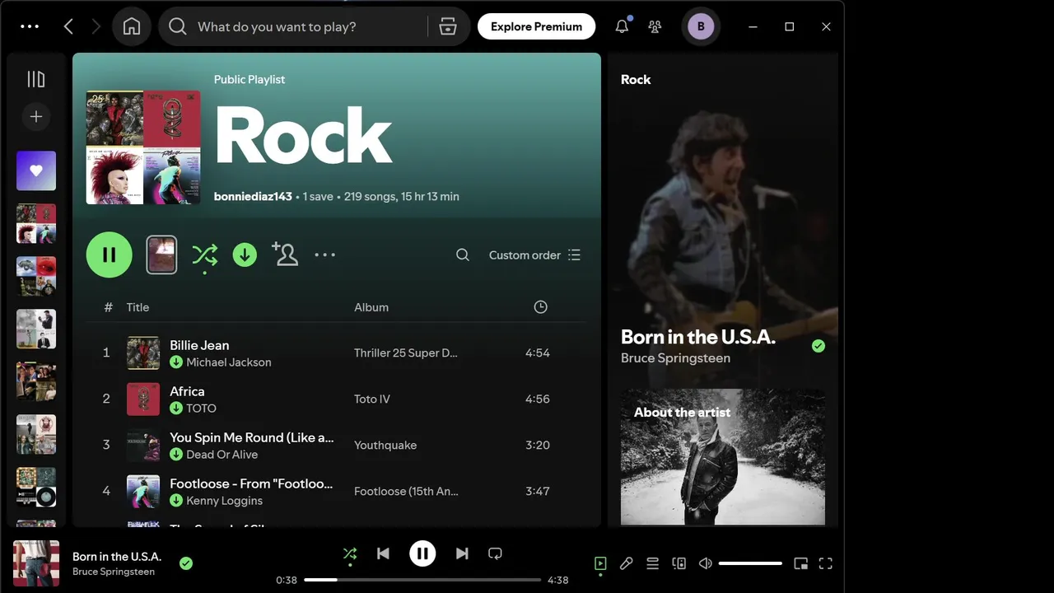Select the Title column header
The width and height of the screenshot is (1054, 593).
pos(138,307)
